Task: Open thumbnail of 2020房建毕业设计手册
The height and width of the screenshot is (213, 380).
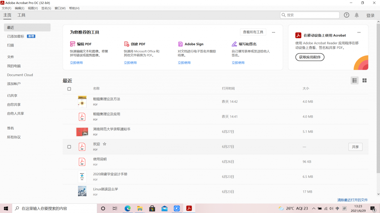Action: pos(82,177)
